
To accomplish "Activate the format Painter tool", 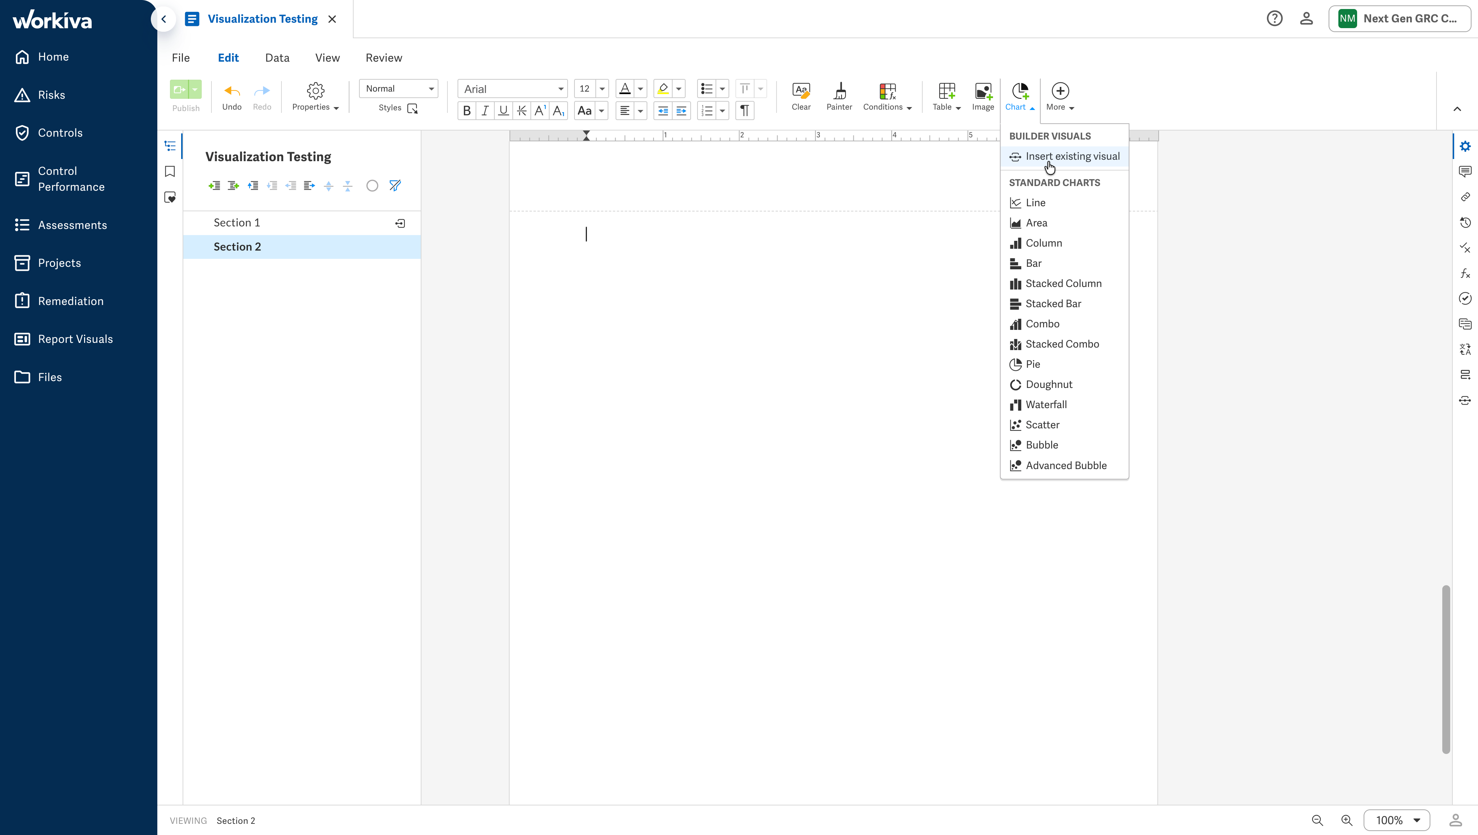I will click(x=839, y=96).
